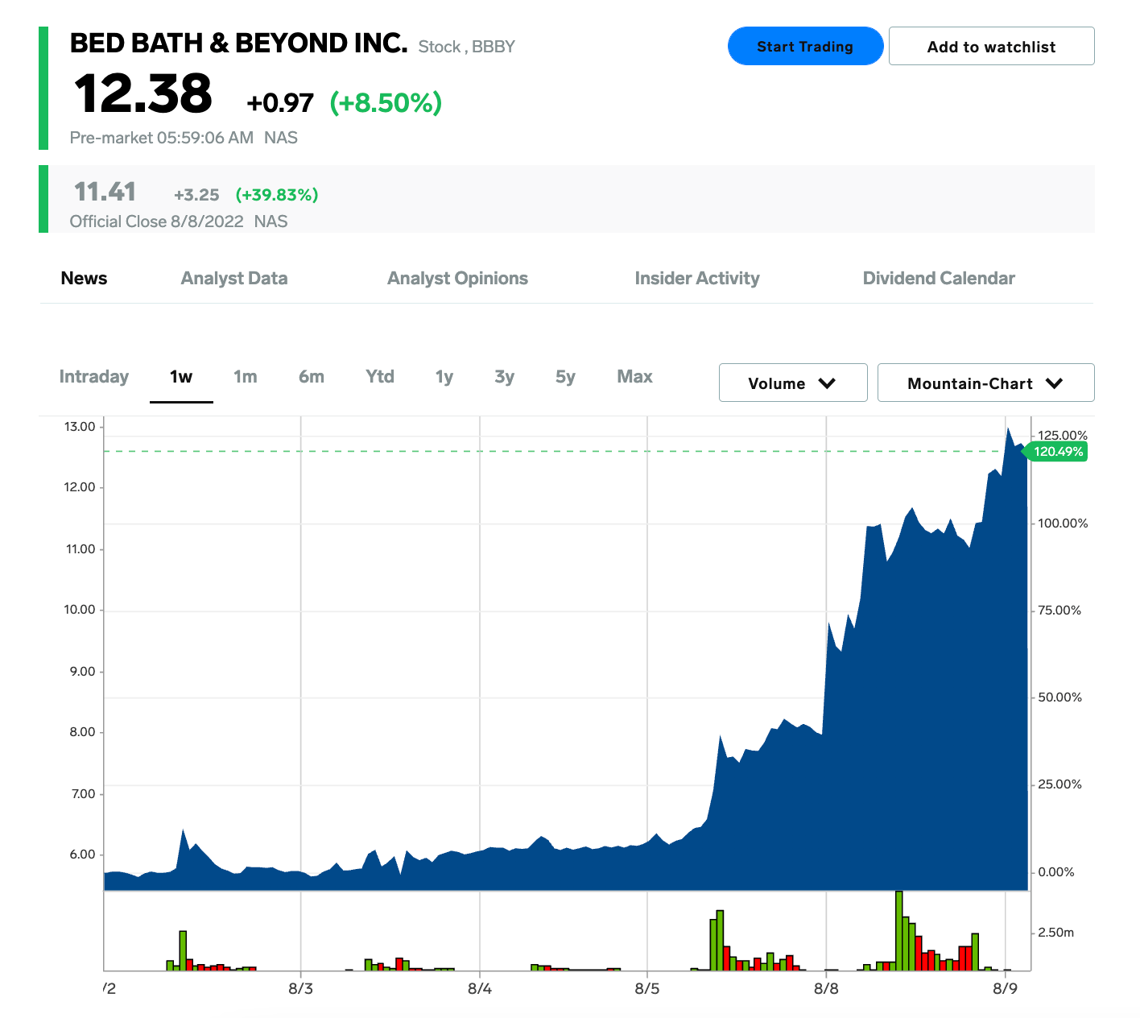This screenshot has width=1140, height=1018.
Task: Switch to the Analyst Data tab
Action: [234, 279]
